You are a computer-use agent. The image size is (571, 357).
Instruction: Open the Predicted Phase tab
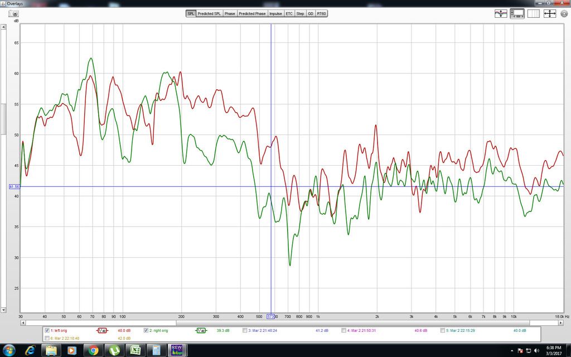coord(252,13)
